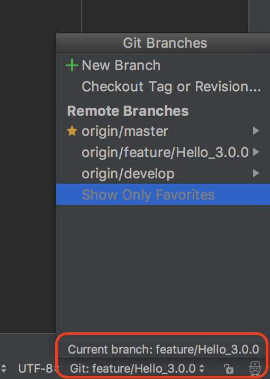The height and width of the screenshot is (379, 270).
Task: Select the origin/feature/Hello_3.0.0 remote branch
Action: tap(165, 152)
